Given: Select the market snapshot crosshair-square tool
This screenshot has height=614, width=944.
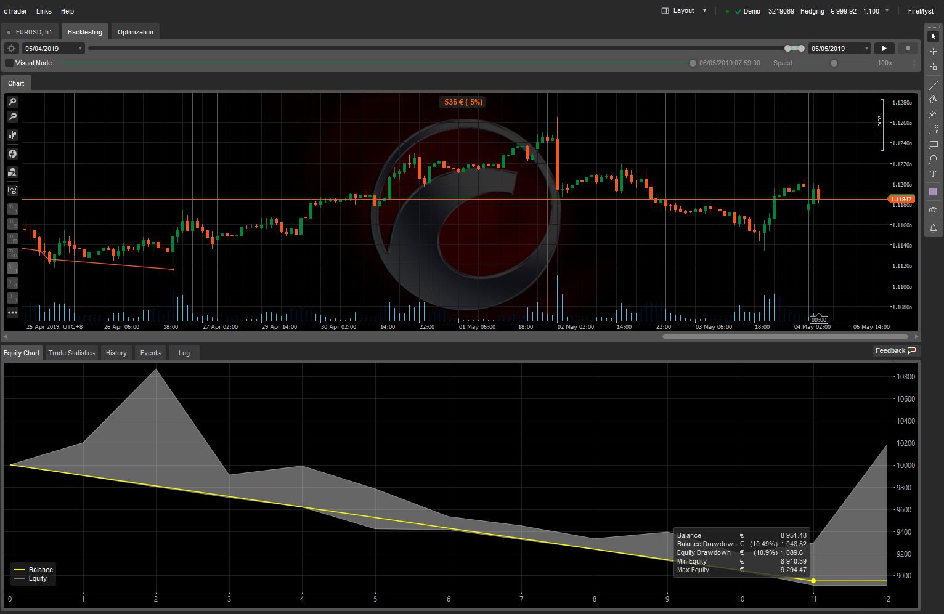Looking at the screenshot, I should (933, 67).
